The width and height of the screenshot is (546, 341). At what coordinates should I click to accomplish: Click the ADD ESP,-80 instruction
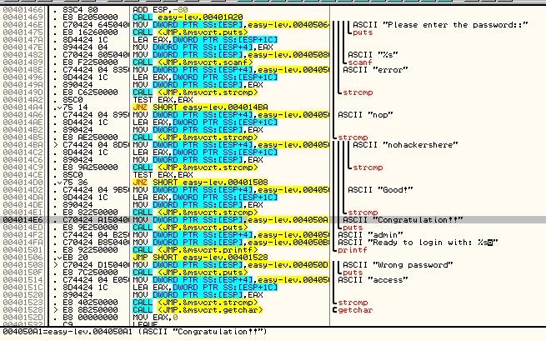160,10
